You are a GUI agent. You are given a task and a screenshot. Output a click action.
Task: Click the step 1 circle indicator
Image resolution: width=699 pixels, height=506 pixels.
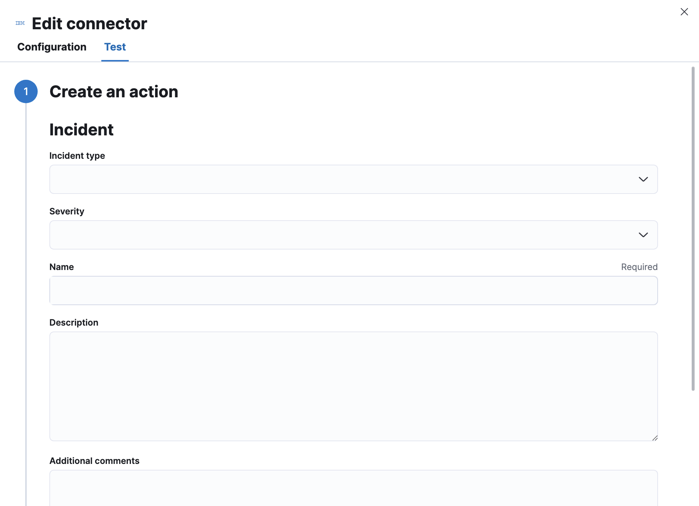26,91
